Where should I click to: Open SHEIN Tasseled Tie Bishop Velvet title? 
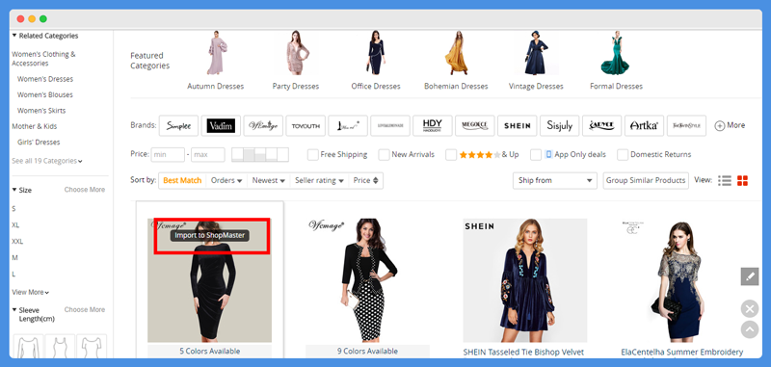tap(523, 353)
